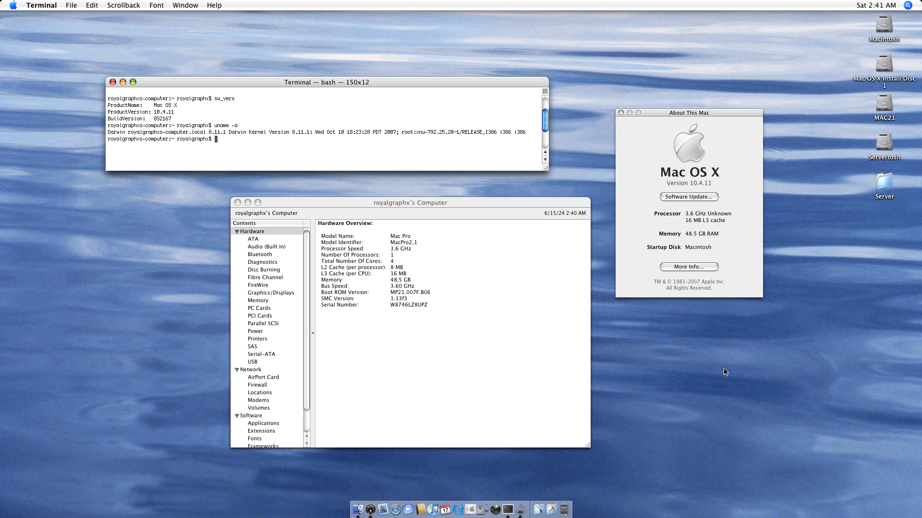Image resolution: width=922 pixels, height=518 pixels.
Task: Launch iTunes from the Dock
Action: [433, 509]
